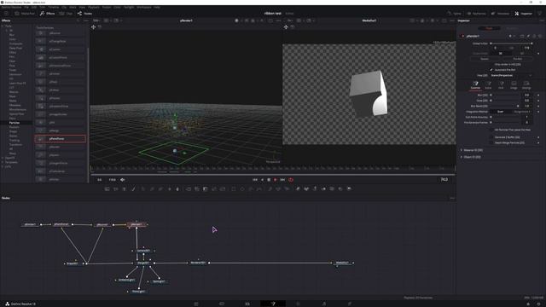Screen dimensions: 546x307
Task: Expand the Templates category
Action: coord(3,162)
